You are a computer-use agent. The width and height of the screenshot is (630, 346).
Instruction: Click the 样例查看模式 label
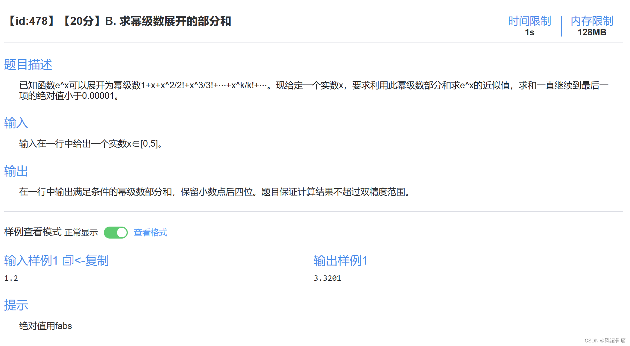pos(33,232)
